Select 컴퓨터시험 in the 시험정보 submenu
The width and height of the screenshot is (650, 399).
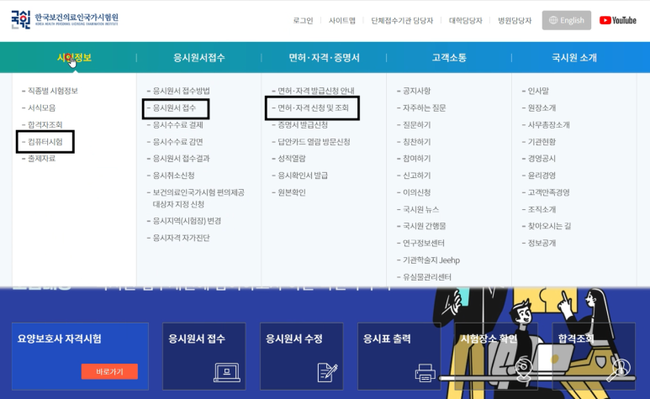tap(45, 141)
